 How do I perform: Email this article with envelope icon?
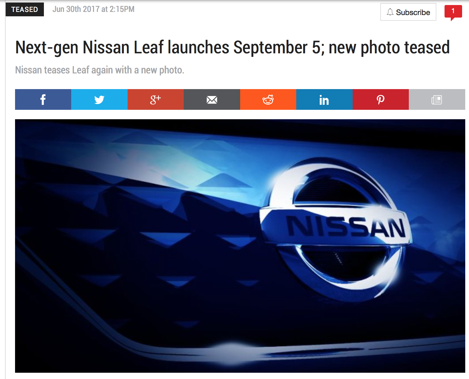[212, 99]
